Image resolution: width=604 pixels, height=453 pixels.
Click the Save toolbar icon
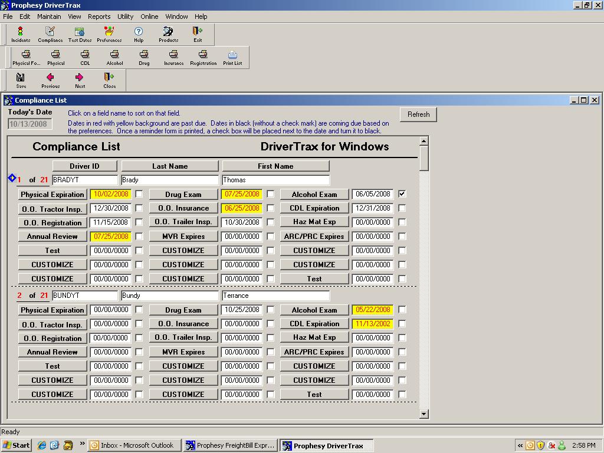[x=21, y=81]
